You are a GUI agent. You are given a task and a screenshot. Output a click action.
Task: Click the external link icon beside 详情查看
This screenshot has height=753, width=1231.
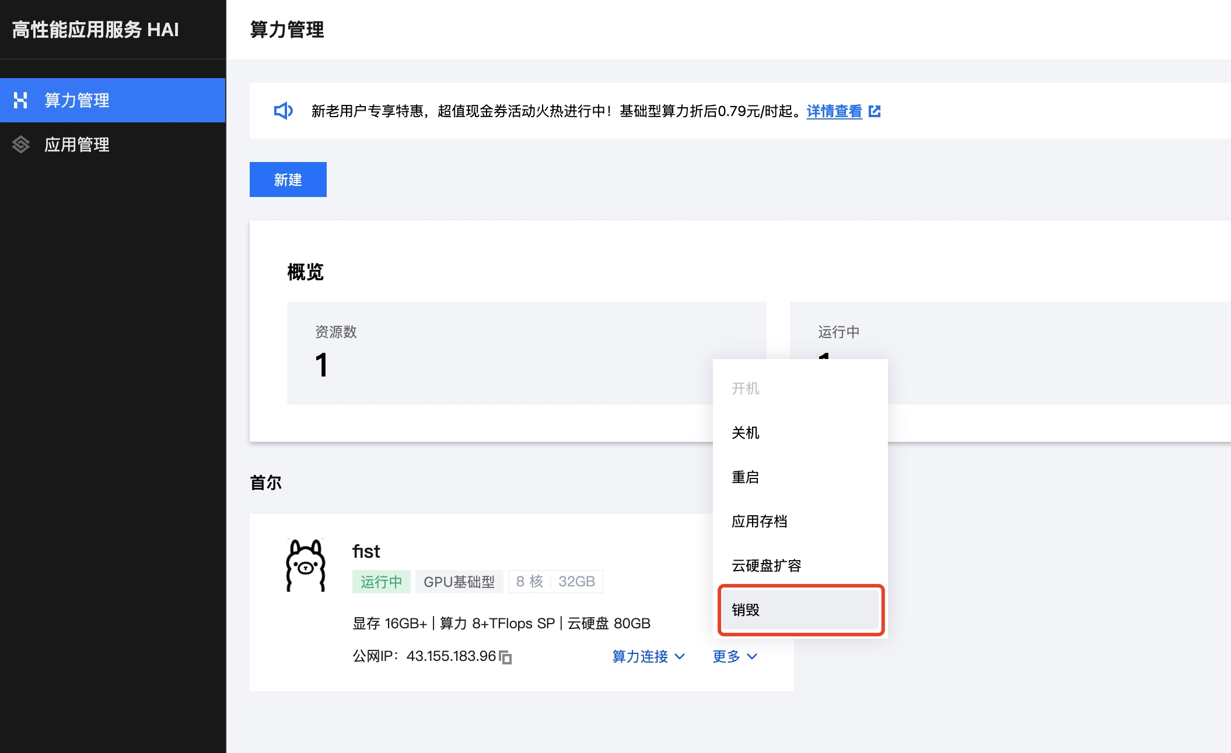point(875,111)
